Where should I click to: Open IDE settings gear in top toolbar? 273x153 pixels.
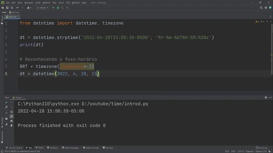pos(266,8)
